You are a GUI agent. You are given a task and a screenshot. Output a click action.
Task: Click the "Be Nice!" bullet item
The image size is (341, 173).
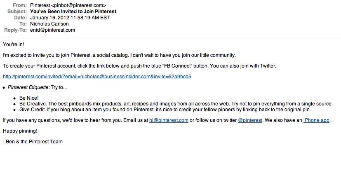(29, 98)
